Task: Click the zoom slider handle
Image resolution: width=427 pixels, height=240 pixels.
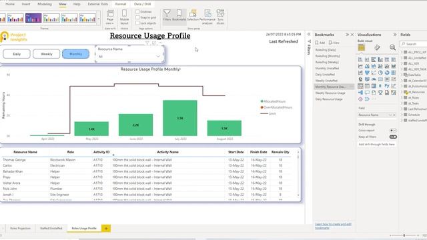Action: [x=404, y=235]
